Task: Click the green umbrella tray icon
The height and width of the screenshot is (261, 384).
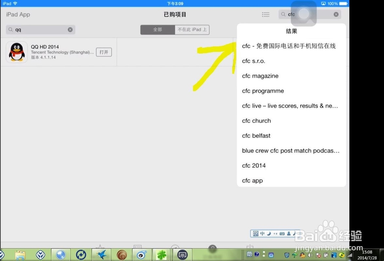Action: [x=295, y=255]
